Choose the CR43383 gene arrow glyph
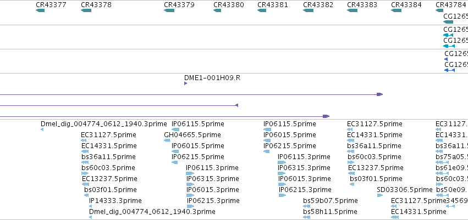 click(x=352, y=10)
